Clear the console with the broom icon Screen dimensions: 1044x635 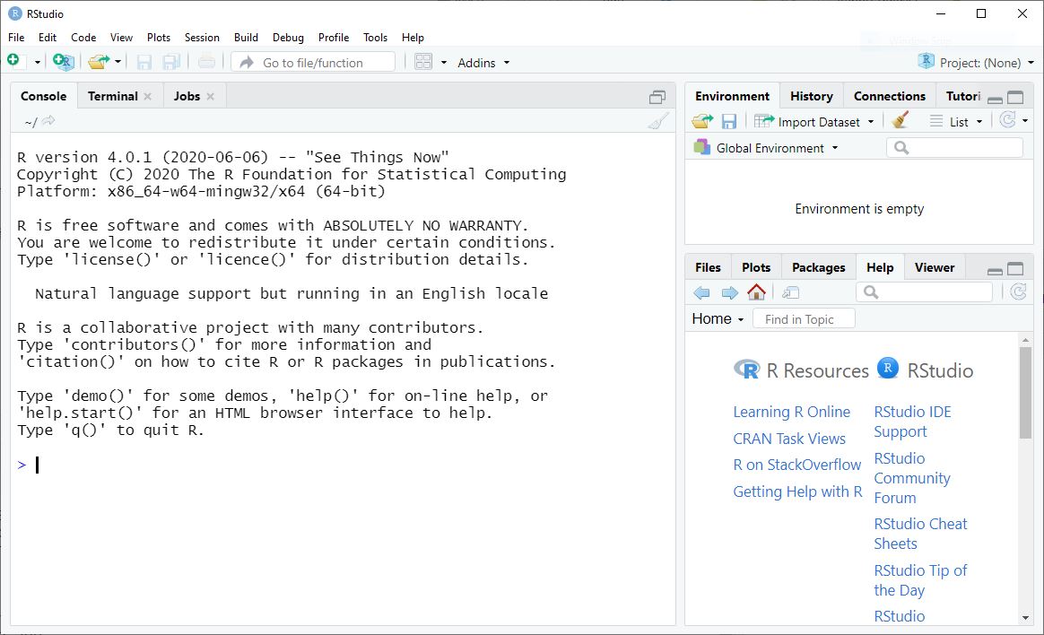(x=659, y=120)
